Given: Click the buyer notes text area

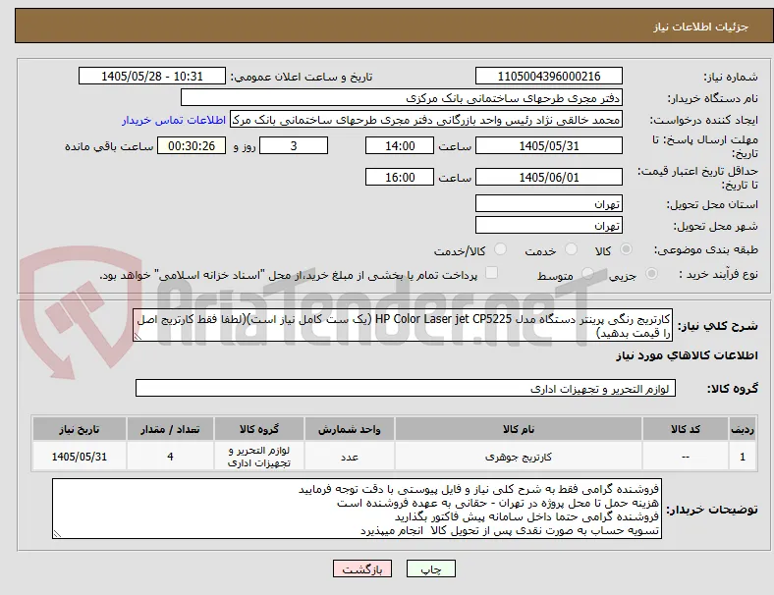Looking at the screenshot, I should (x=357, y=509).
